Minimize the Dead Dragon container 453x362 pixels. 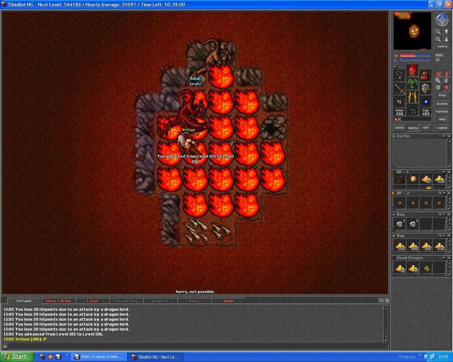pyautogui.click(x=444, y=258)
